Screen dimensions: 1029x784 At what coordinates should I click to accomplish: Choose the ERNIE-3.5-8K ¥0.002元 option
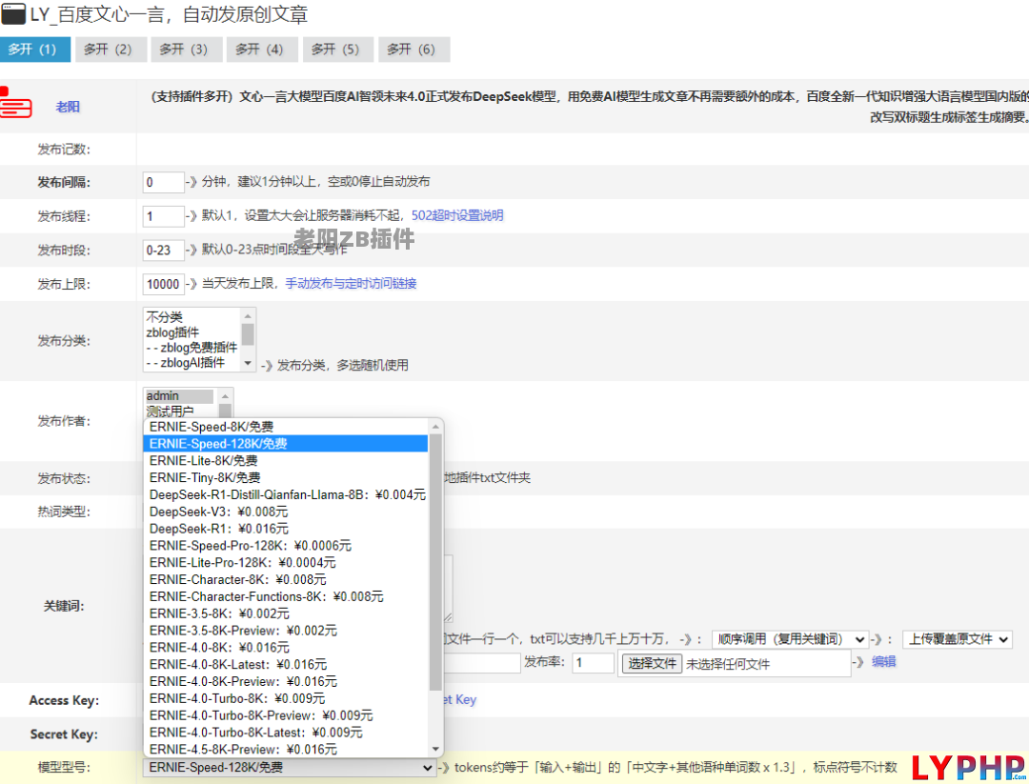point(286,614)
